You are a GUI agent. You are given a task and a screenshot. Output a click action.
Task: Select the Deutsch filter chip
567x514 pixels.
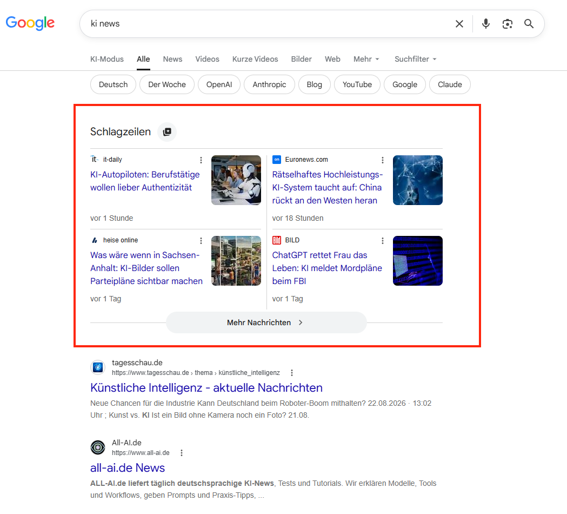[x=113, y=84]
